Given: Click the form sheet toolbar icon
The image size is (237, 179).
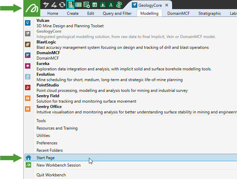Looking at the screenshot, I should tap(95, 5).
